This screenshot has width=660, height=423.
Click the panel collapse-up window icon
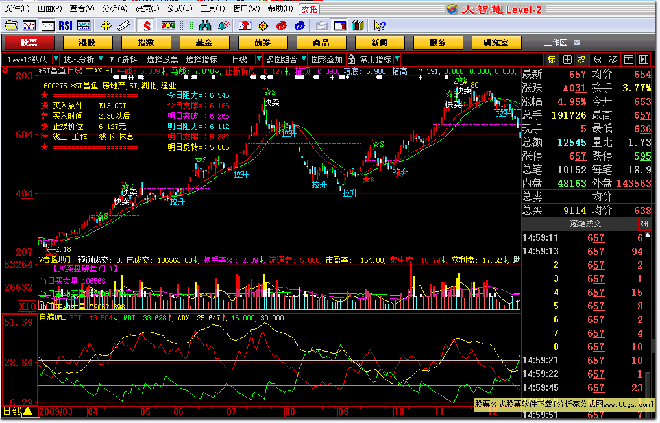click(x=628, y=60)
